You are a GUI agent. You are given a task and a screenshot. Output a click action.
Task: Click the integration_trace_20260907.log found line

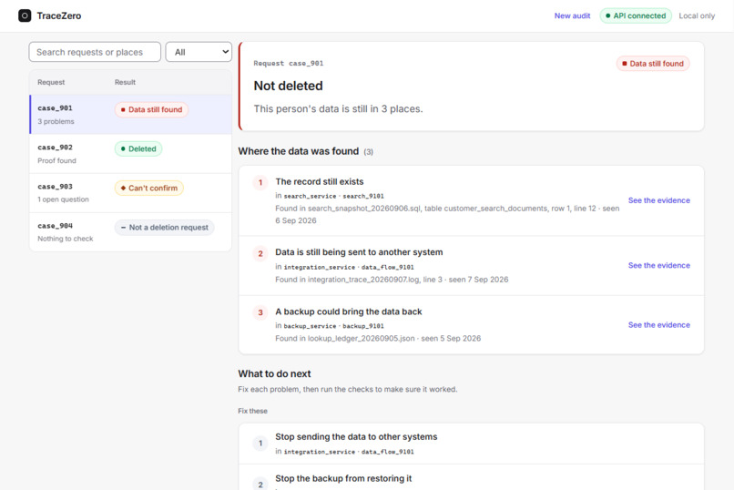(x=392, y=280)
